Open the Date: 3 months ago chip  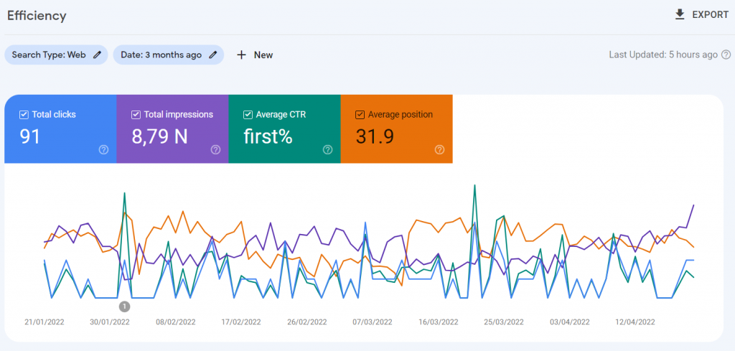(168, 55)
